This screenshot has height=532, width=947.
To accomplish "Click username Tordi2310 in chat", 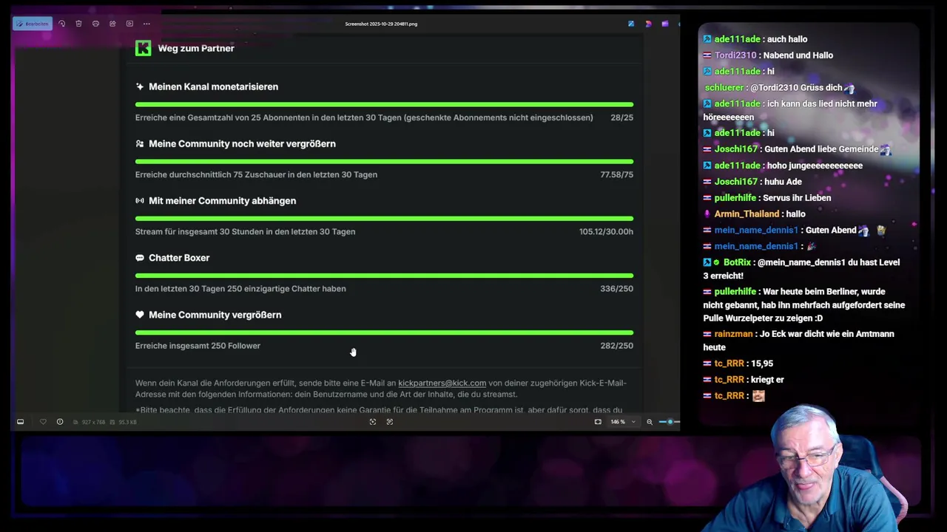I will [x=735, y=55].
